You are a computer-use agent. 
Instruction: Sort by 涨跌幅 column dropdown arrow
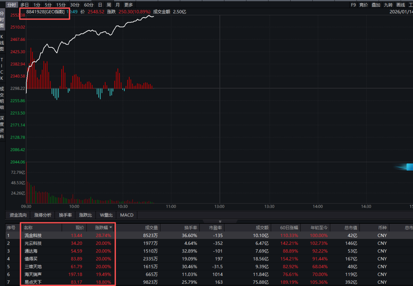pyautogui.click(x=111, y=227)
